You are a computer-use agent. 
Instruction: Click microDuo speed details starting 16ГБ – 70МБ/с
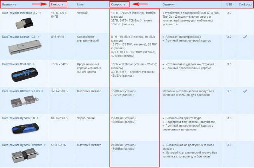[x=133, y=19]
